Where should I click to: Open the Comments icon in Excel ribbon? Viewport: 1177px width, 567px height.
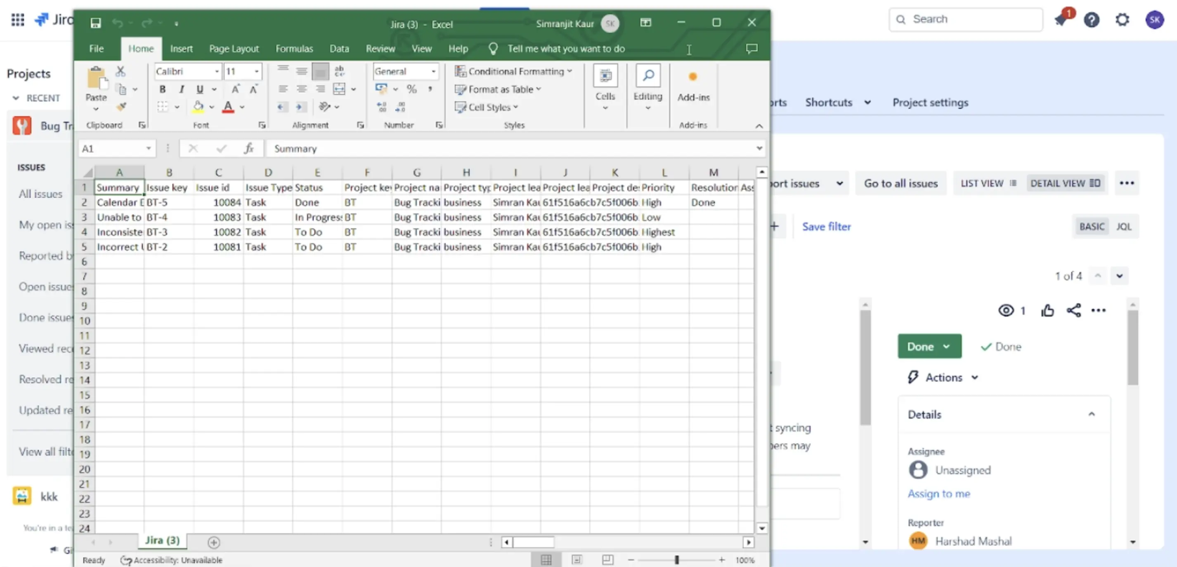752,48
